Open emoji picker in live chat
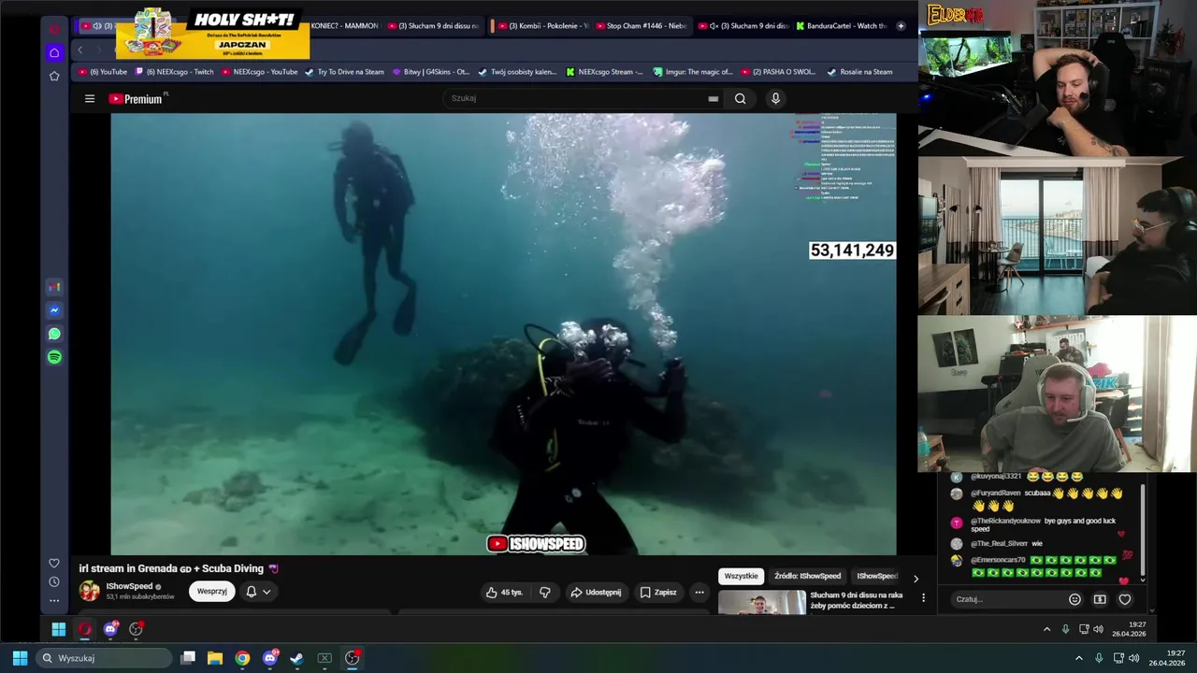Screen dimensions: 1197x673 point(1074,599)
